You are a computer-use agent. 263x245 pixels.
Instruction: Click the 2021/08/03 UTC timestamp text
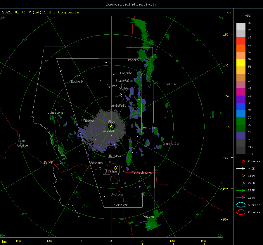point(41,12)
